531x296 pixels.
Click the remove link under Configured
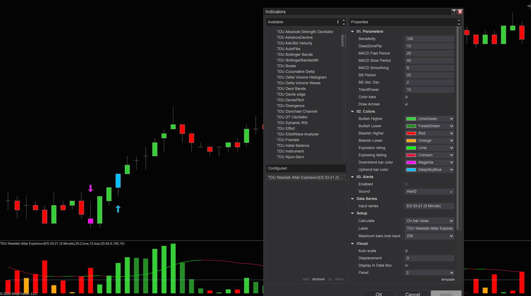point(318,279)
